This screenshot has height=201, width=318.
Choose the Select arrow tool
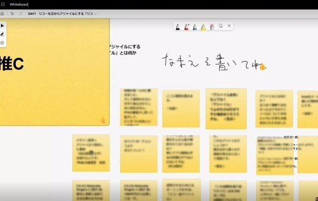tap(3, 26)
